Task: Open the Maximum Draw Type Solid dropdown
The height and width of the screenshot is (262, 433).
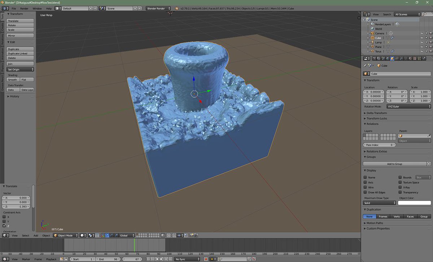Action: point(380,203)
